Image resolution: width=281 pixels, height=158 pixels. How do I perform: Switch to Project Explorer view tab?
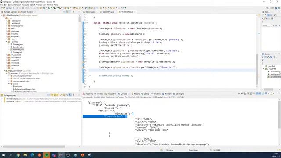tap(26, 12)
